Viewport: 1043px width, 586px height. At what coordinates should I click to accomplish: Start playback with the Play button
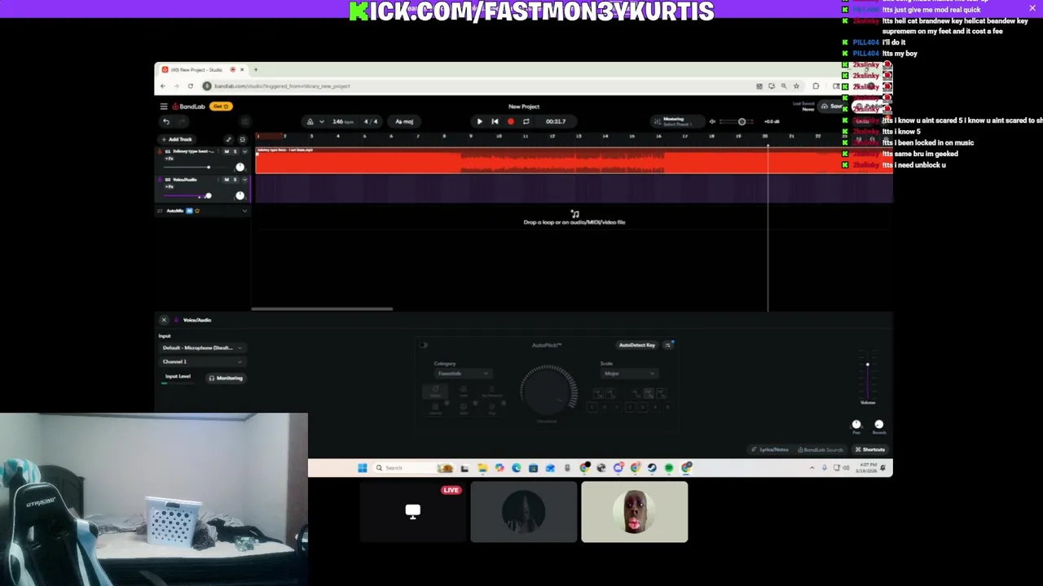479,122
